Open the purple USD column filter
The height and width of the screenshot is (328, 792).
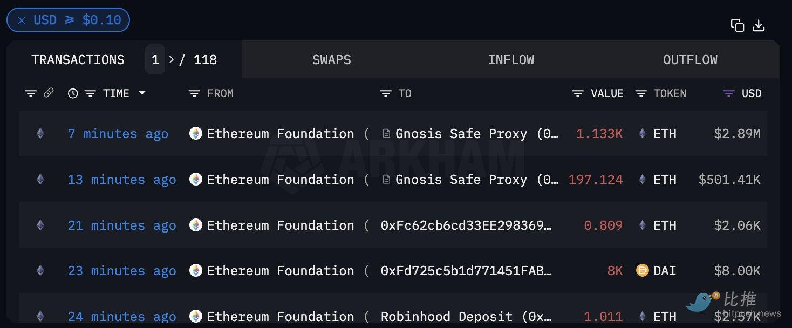[729, 93]
